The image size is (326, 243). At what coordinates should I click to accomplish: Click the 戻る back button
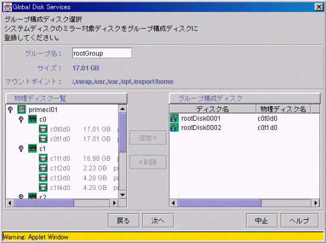[124, 220]
